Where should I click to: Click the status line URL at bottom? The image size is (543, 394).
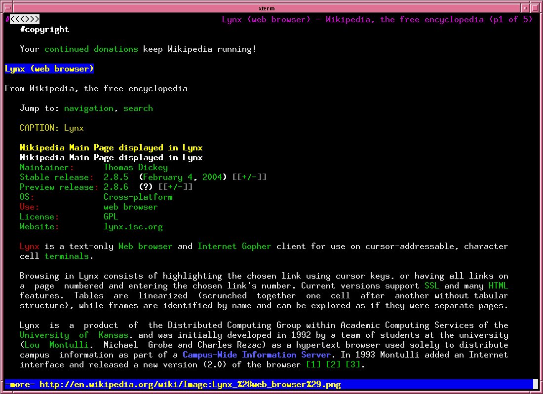(x=190, y=384)
